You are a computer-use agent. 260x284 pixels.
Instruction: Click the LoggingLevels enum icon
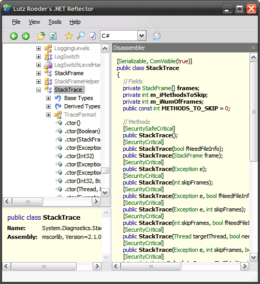pos(48,48)
